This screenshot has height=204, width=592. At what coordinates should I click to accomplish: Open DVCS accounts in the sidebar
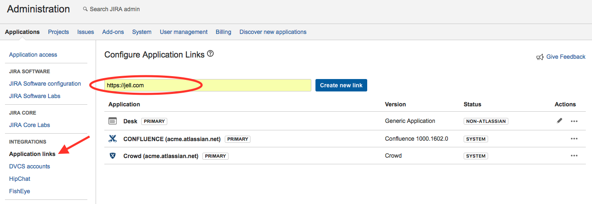(x=29, y=166)
